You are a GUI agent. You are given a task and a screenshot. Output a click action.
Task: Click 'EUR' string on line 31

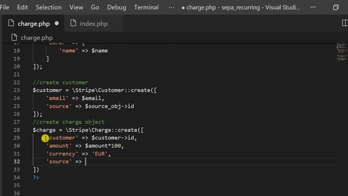pyautogui.click(x=100, y=154)
